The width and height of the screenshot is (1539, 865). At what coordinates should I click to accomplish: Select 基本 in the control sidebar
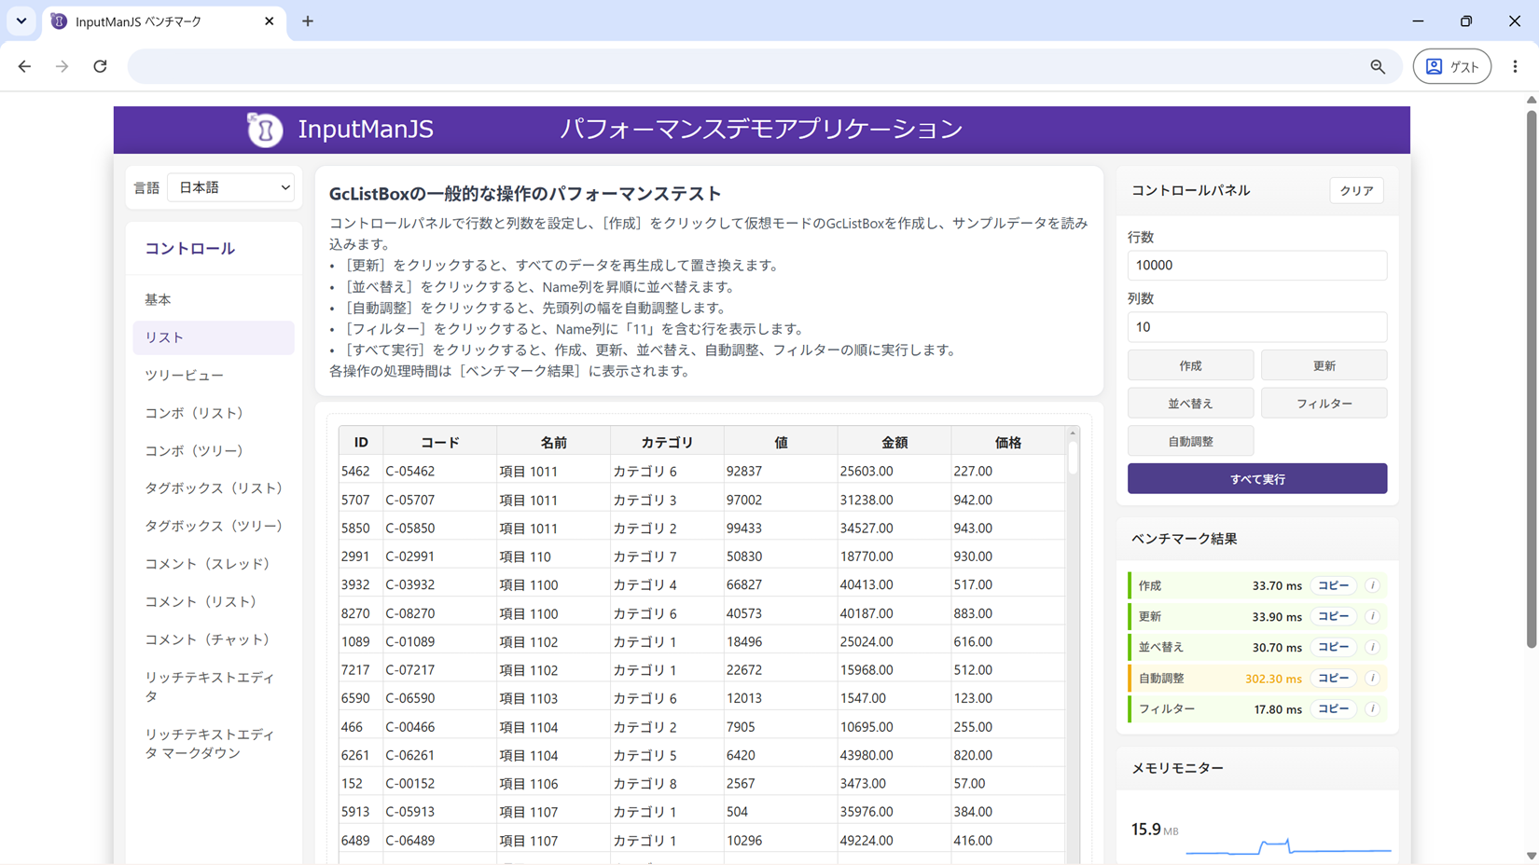coord(214,299)
